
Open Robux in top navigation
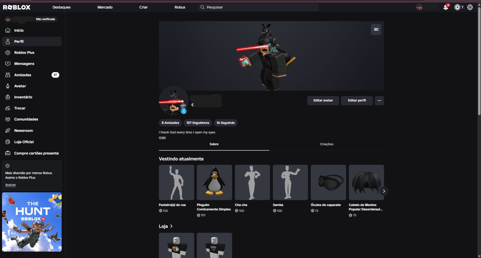(x=180, y=7)
